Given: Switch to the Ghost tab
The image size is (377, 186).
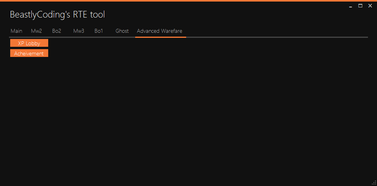Looking at the screenshot, I should point(122,31).
